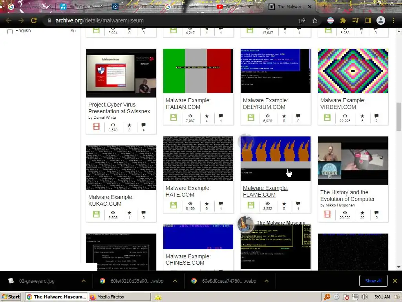Screen dimensions: 402x302
Task: Expand options for 60e8d8ceca74780 webp download
Action: click(267, 281)
